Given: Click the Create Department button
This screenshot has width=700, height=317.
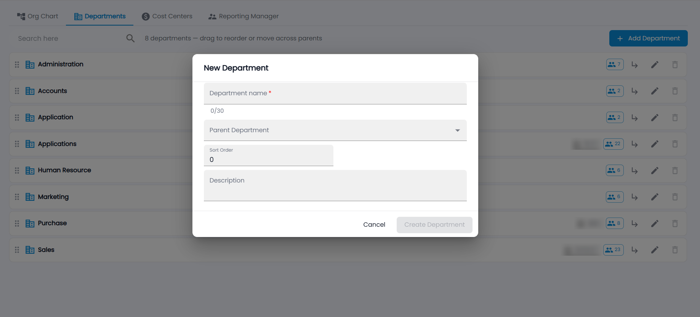Looking at the screenshot, I should [434, 225].
